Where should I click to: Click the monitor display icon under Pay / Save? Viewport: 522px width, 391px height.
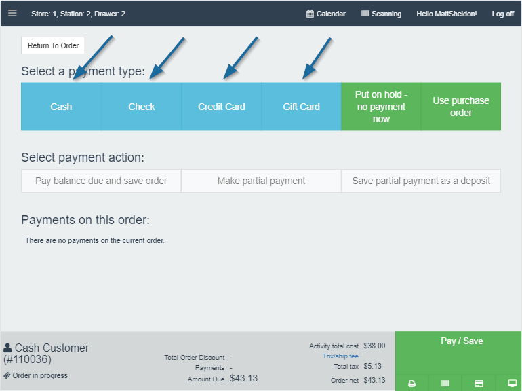(512, 384)
